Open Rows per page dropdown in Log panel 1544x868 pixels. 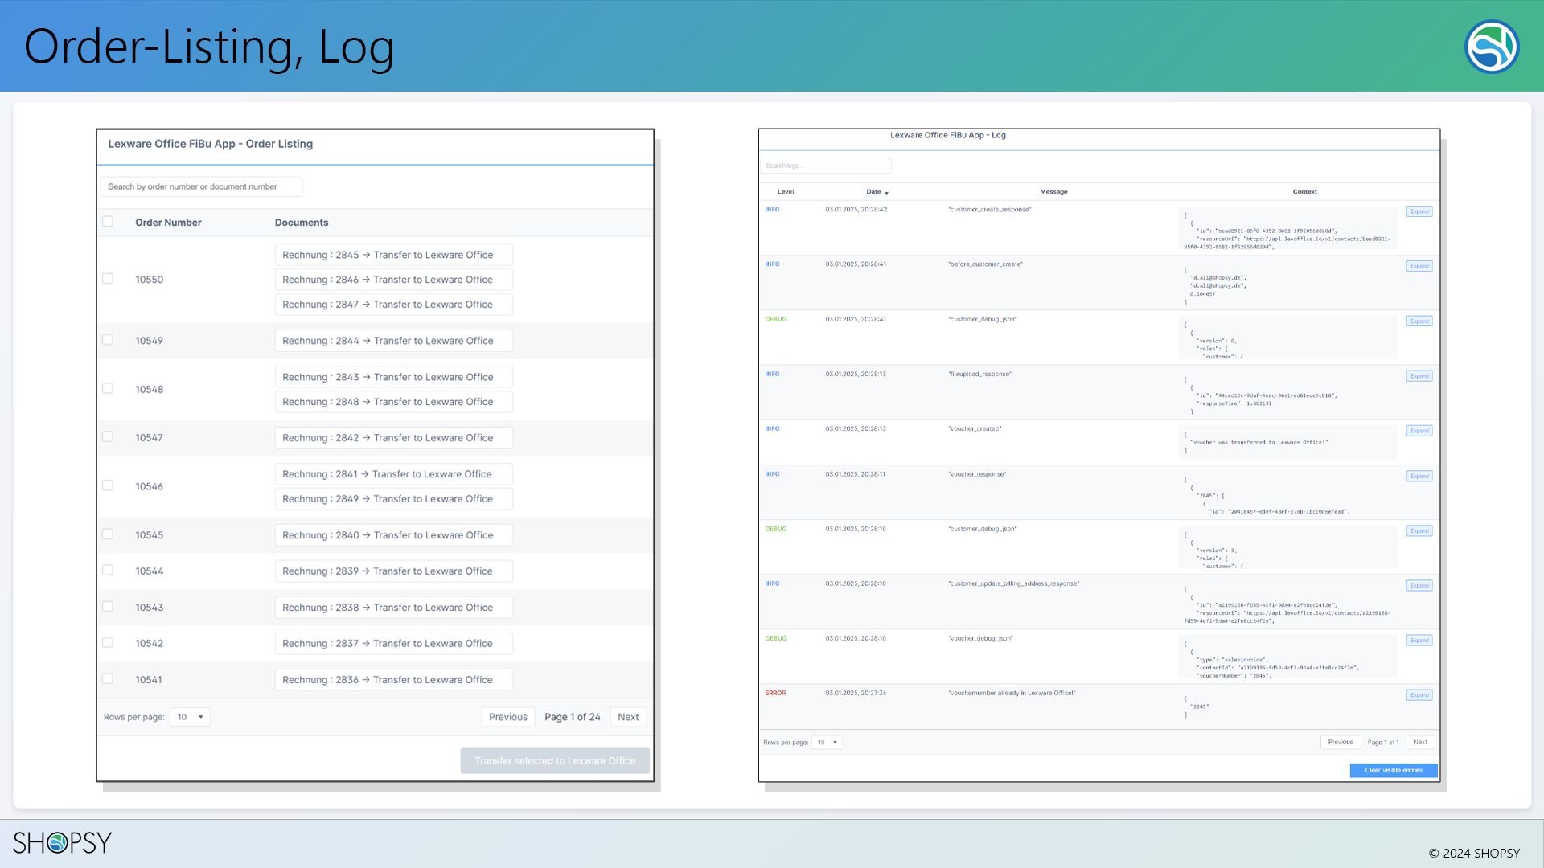827,743
